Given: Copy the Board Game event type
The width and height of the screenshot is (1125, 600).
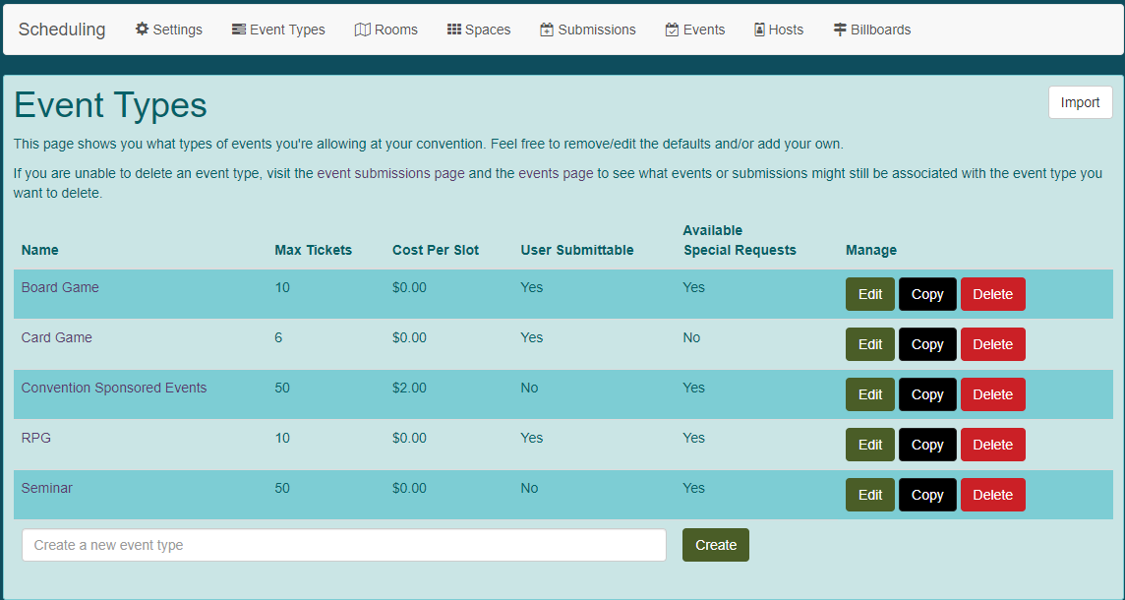Looking at the screenshot, I should (x=927, y=294).
